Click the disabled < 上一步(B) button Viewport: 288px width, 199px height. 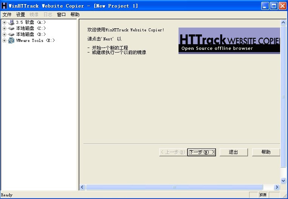[173, 152]
